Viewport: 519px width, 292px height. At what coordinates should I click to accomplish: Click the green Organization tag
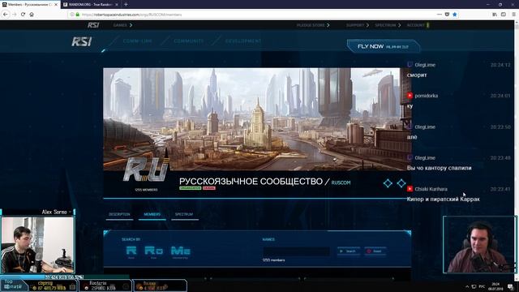tap(191, 188)
